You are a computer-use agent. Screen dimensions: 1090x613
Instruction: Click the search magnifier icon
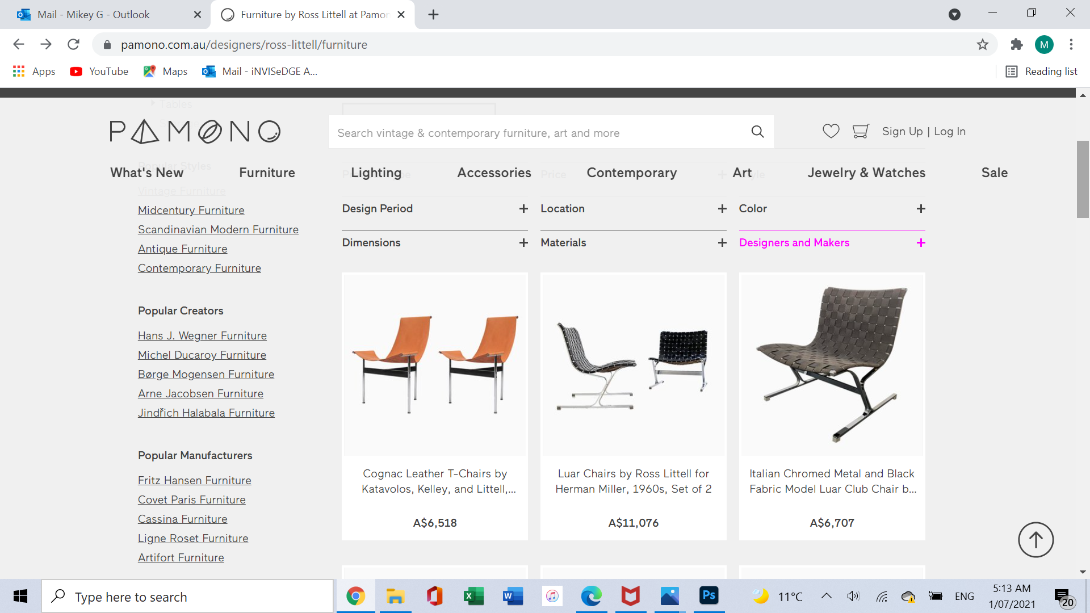pyautogui.click(x=757, y=132)
